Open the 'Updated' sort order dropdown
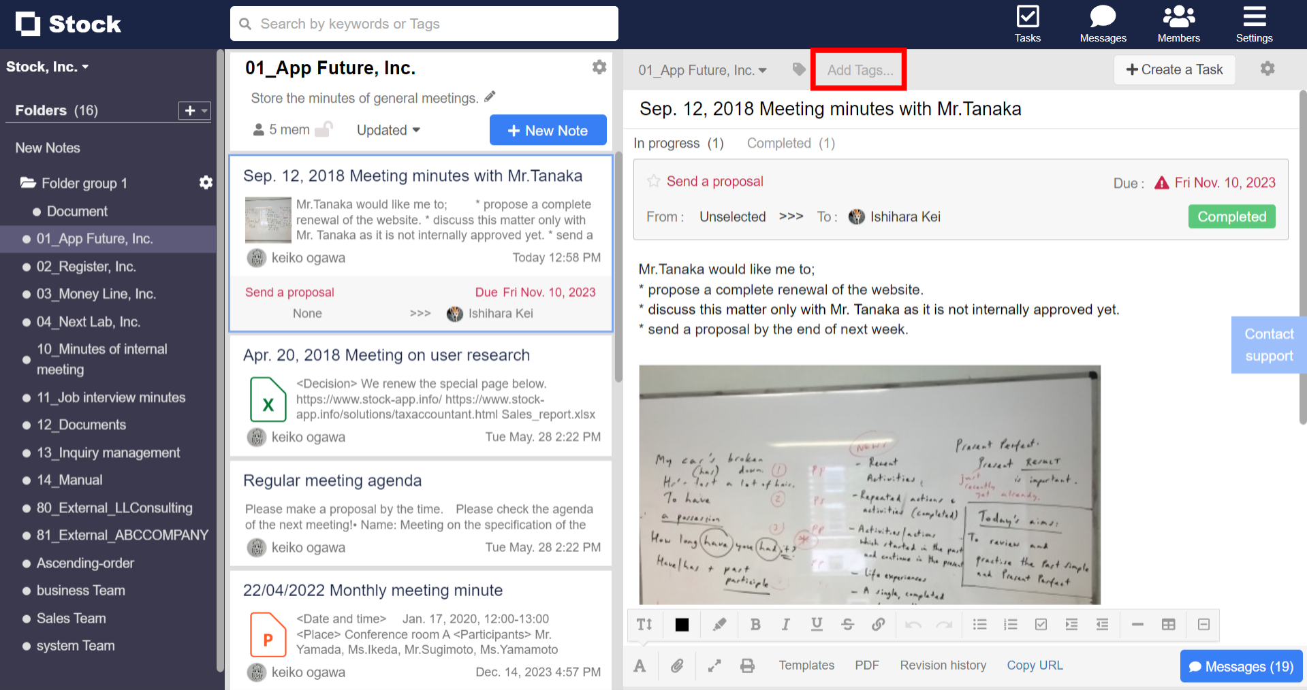 (388, 130)
